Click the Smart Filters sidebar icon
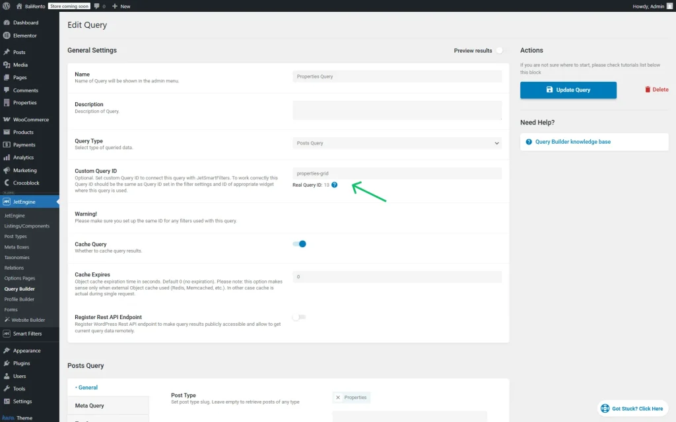This screenshot has width=676, height=422. pyautogui.click(x=7, y=333)
